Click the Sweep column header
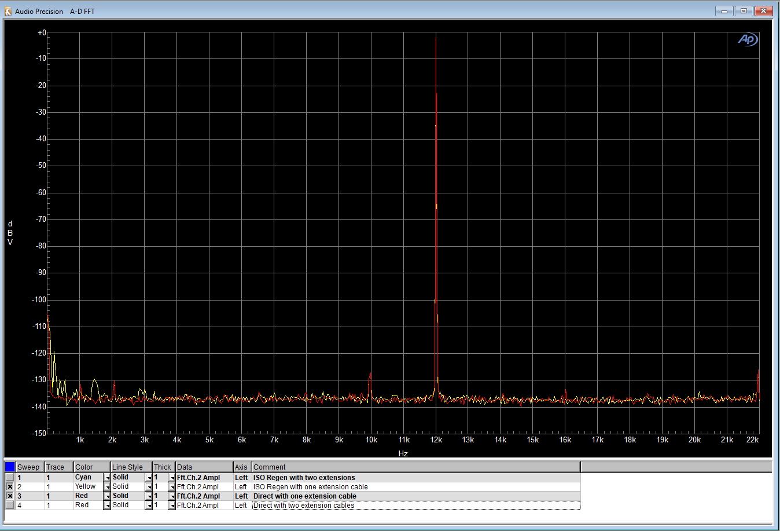Screen dimensions: 780x531 tap(30, 467)
